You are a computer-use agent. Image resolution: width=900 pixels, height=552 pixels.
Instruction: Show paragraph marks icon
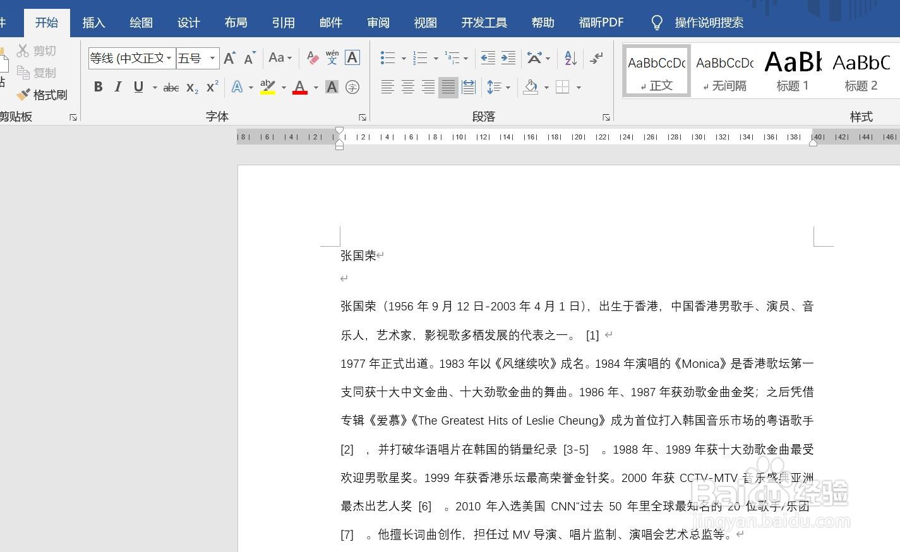tap(596, 57)
